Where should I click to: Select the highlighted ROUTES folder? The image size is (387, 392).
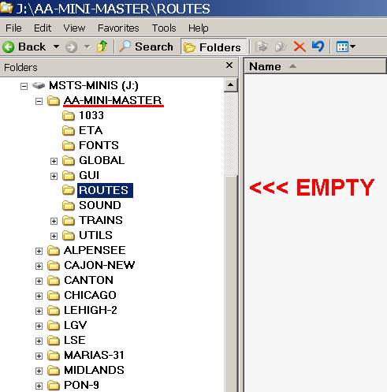point(105,190)
